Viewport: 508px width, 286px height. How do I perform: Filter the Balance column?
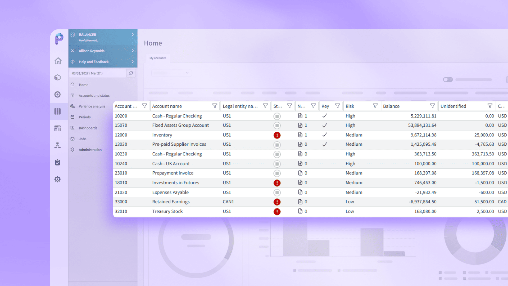point(433,106)
